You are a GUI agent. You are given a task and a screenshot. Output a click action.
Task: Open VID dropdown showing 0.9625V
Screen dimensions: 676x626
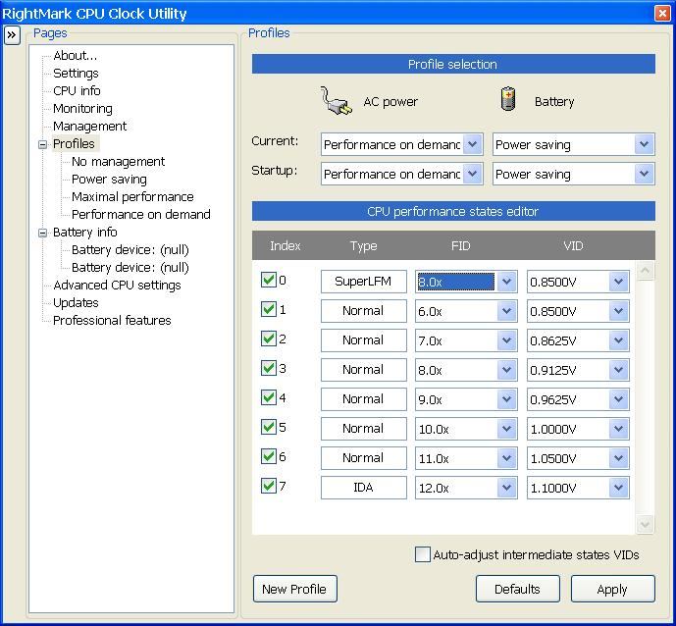(x=619, y=399)
